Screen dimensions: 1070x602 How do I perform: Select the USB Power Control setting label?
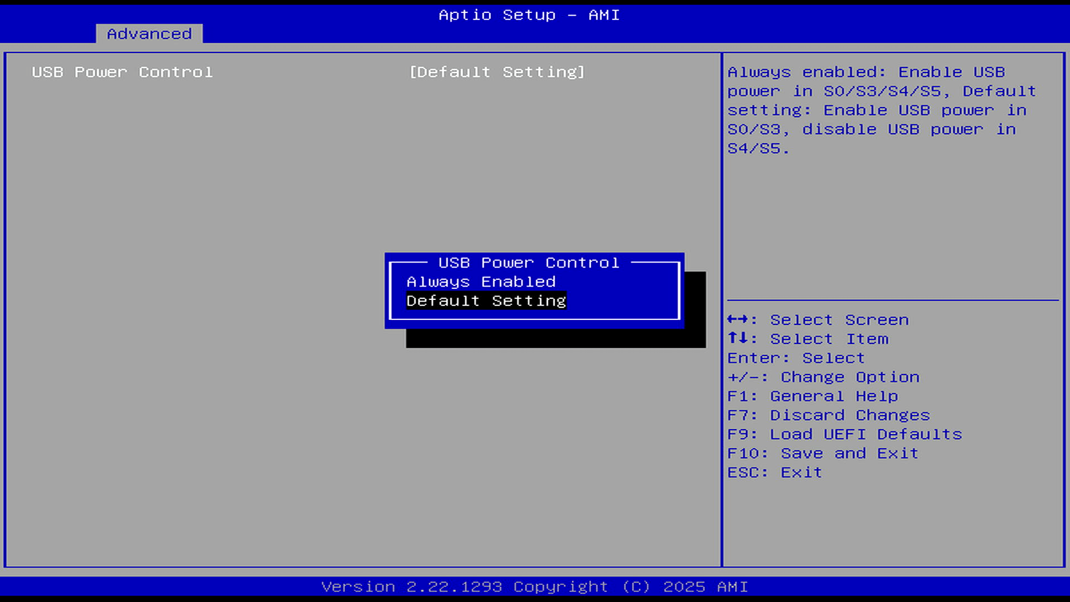[122, 72]
